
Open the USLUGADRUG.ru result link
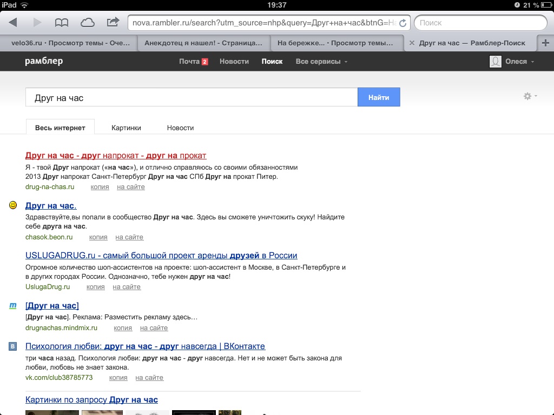pyautogui.click(x=161, y=256)
